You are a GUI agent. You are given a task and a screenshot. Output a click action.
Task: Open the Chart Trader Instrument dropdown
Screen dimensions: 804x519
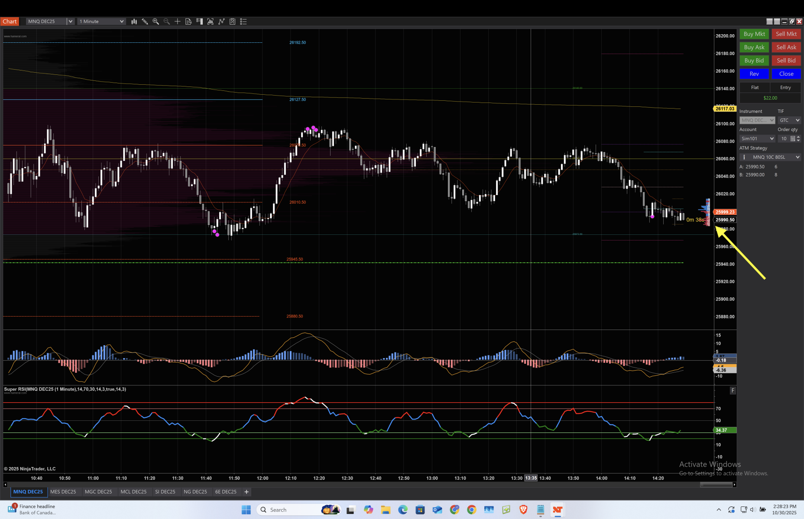pos(757,120)
